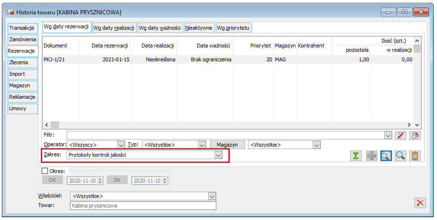The image size is (437, 220).
Task: Click the Nieokreślona cell
Action: pyautogui.click(x=161, y=59)
